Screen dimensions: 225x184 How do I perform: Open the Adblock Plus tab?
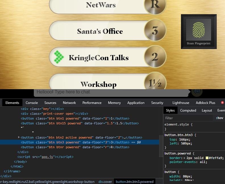tap(205, 103)
